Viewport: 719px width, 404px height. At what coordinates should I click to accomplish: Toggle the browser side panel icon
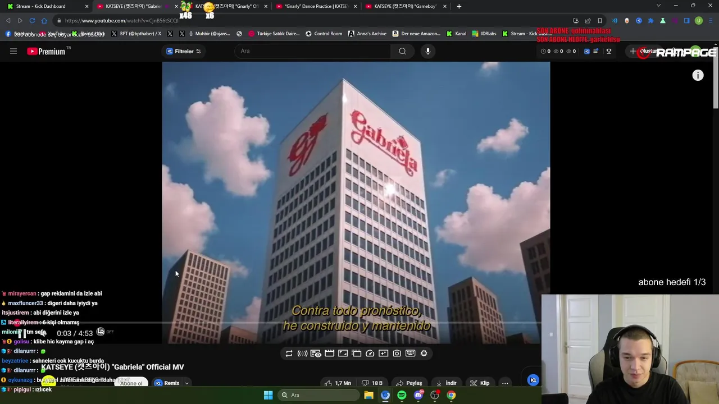point(686,21)
